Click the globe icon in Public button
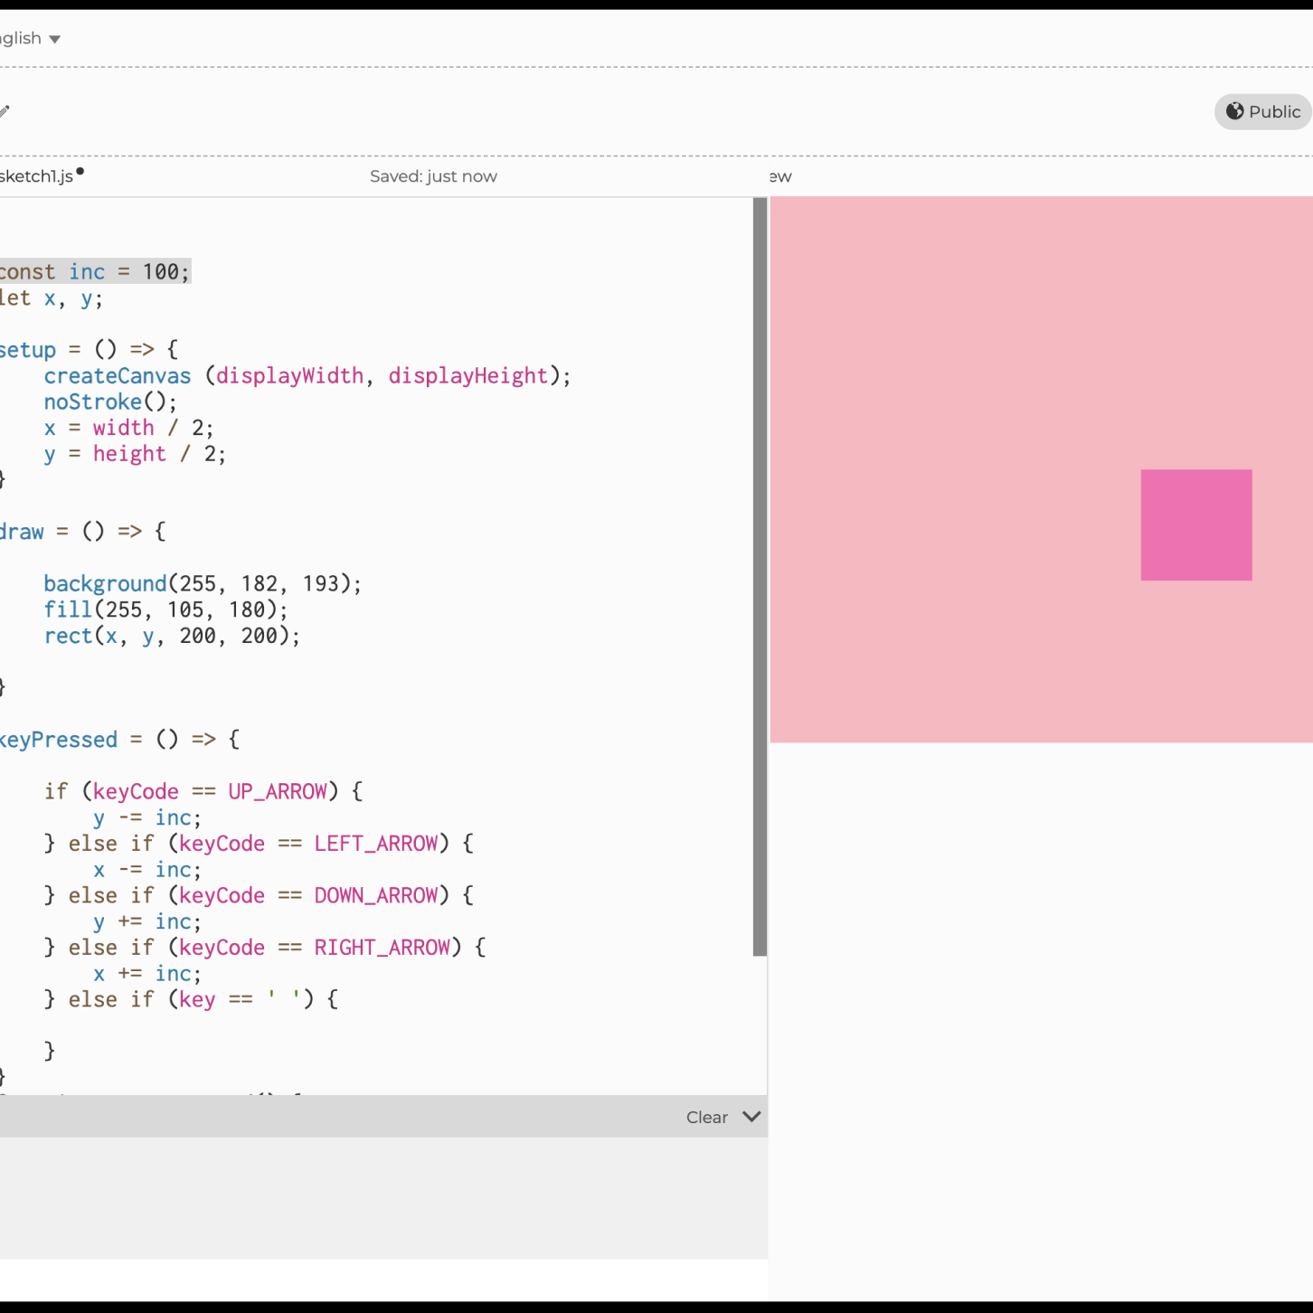Viewport: 1313px width, 1313px height. coord(1234,111)
